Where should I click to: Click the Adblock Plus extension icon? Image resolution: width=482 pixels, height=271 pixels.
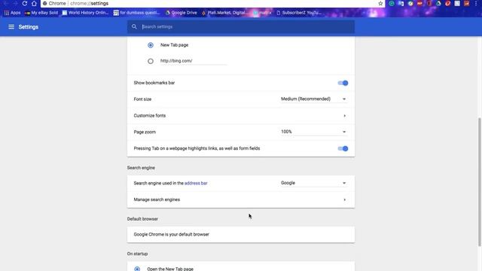[419, 3]
